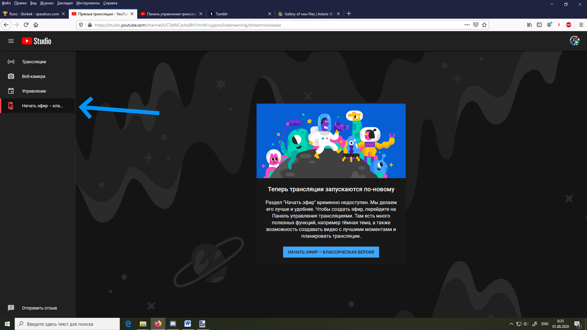This screenshot has height=330, width=587.
Task: Close the Gallery of new files tab
Action: click(x=338, y=14)
